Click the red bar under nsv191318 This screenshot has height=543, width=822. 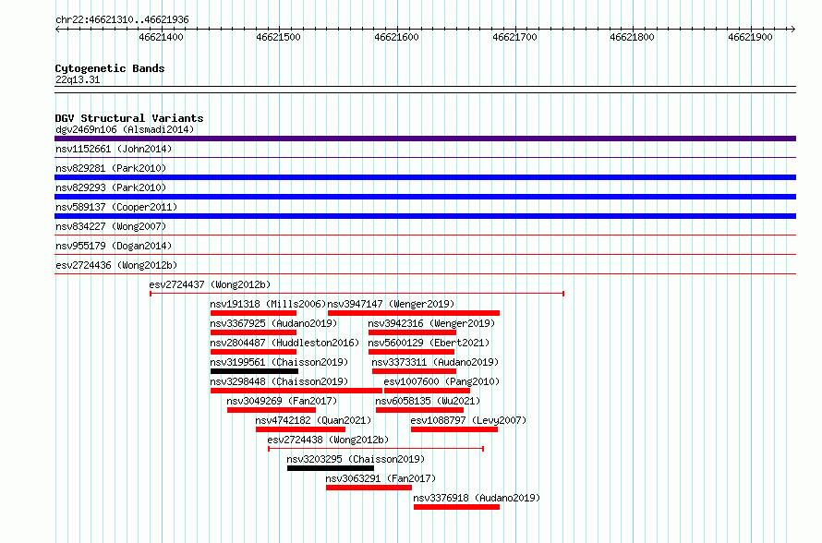coord(253,313)
